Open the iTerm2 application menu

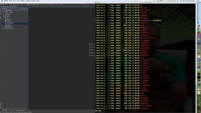point(6,1)
